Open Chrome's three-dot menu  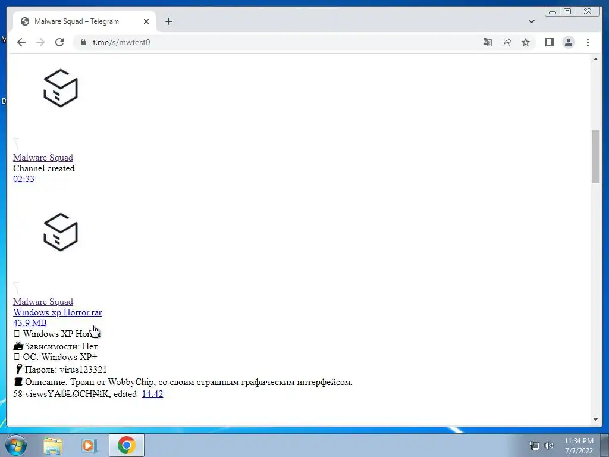588,42
